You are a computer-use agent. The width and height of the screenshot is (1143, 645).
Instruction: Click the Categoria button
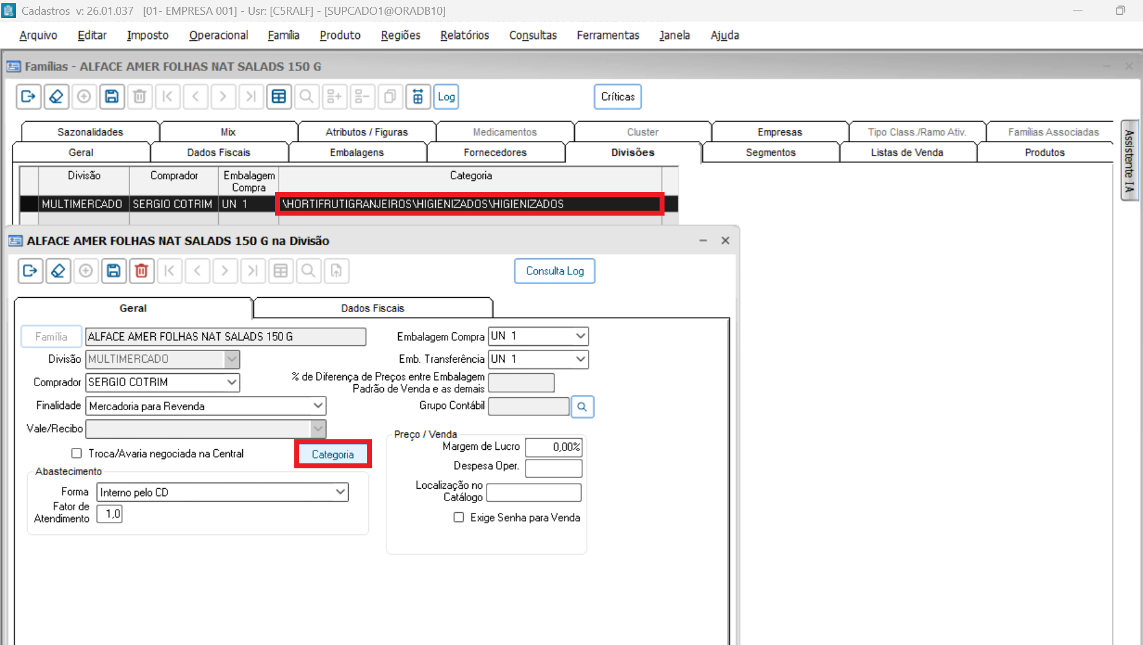click(333, 454)
